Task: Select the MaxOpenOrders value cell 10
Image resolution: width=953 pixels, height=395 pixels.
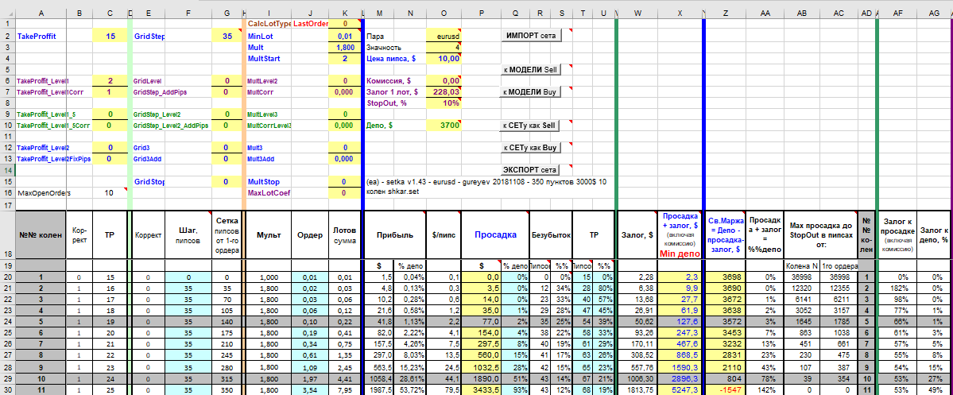Action: 110,192
